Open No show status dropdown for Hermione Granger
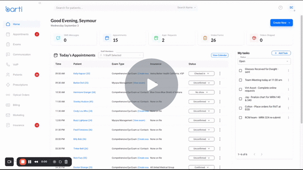Image resolution: width=303 pixels, height=170 pixels. pos(201,93)
